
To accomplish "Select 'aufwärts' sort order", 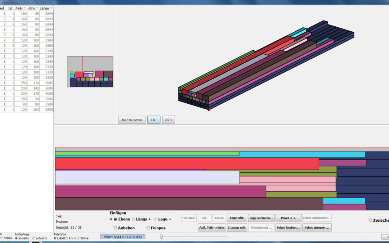I will pyautogui.click(x=33, y=238).
